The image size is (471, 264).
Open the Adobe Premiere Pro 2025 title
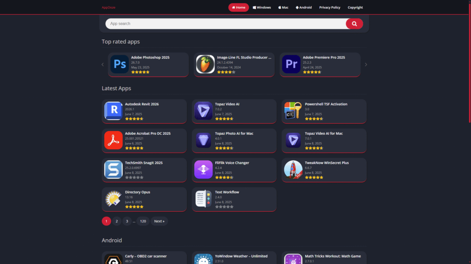click(324, 57)
